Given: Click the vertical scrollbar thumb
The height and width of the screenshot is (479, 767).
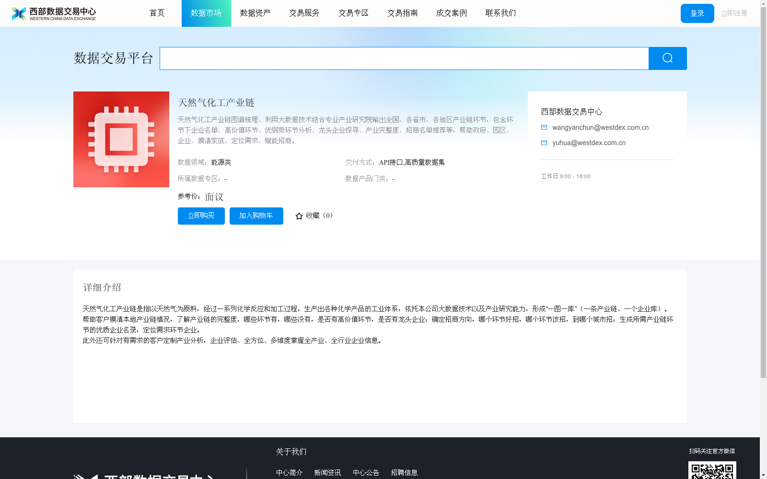Looking at the screenshot, I should (x=763, y=193).
